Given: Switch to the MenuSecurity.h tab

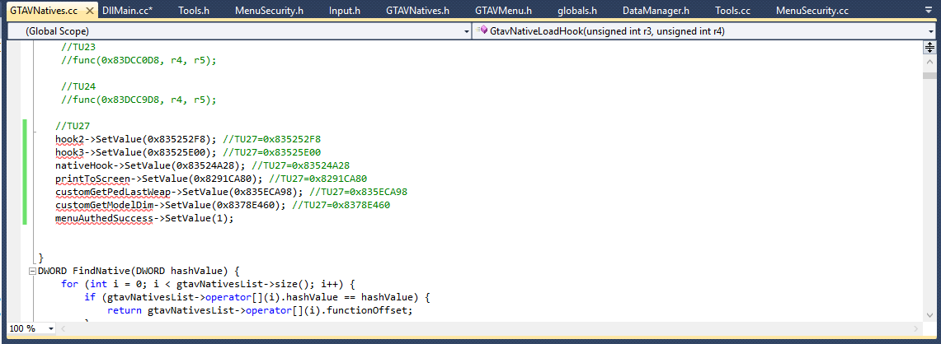Looking at the screenshot, I should tap(268, 11).
